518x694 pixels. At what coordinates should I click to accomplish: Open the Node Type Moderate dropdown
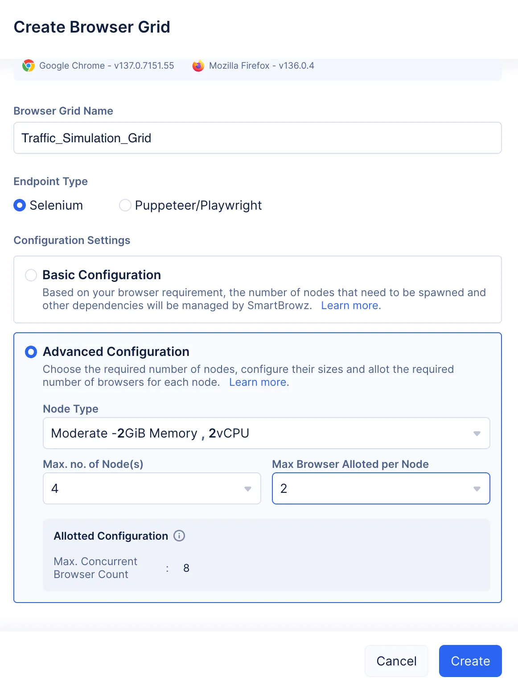pyautogui.click(x=266, y=433)
